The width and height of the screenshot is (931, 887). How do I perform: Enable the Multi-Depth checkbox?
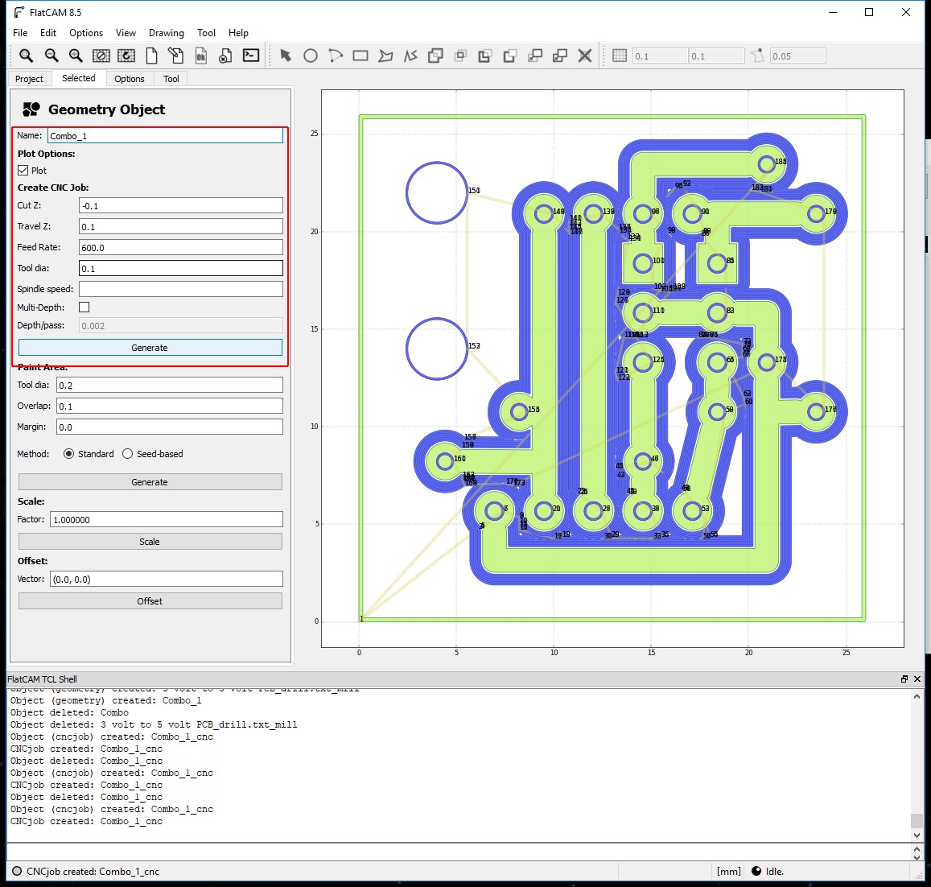coord(84,307)
